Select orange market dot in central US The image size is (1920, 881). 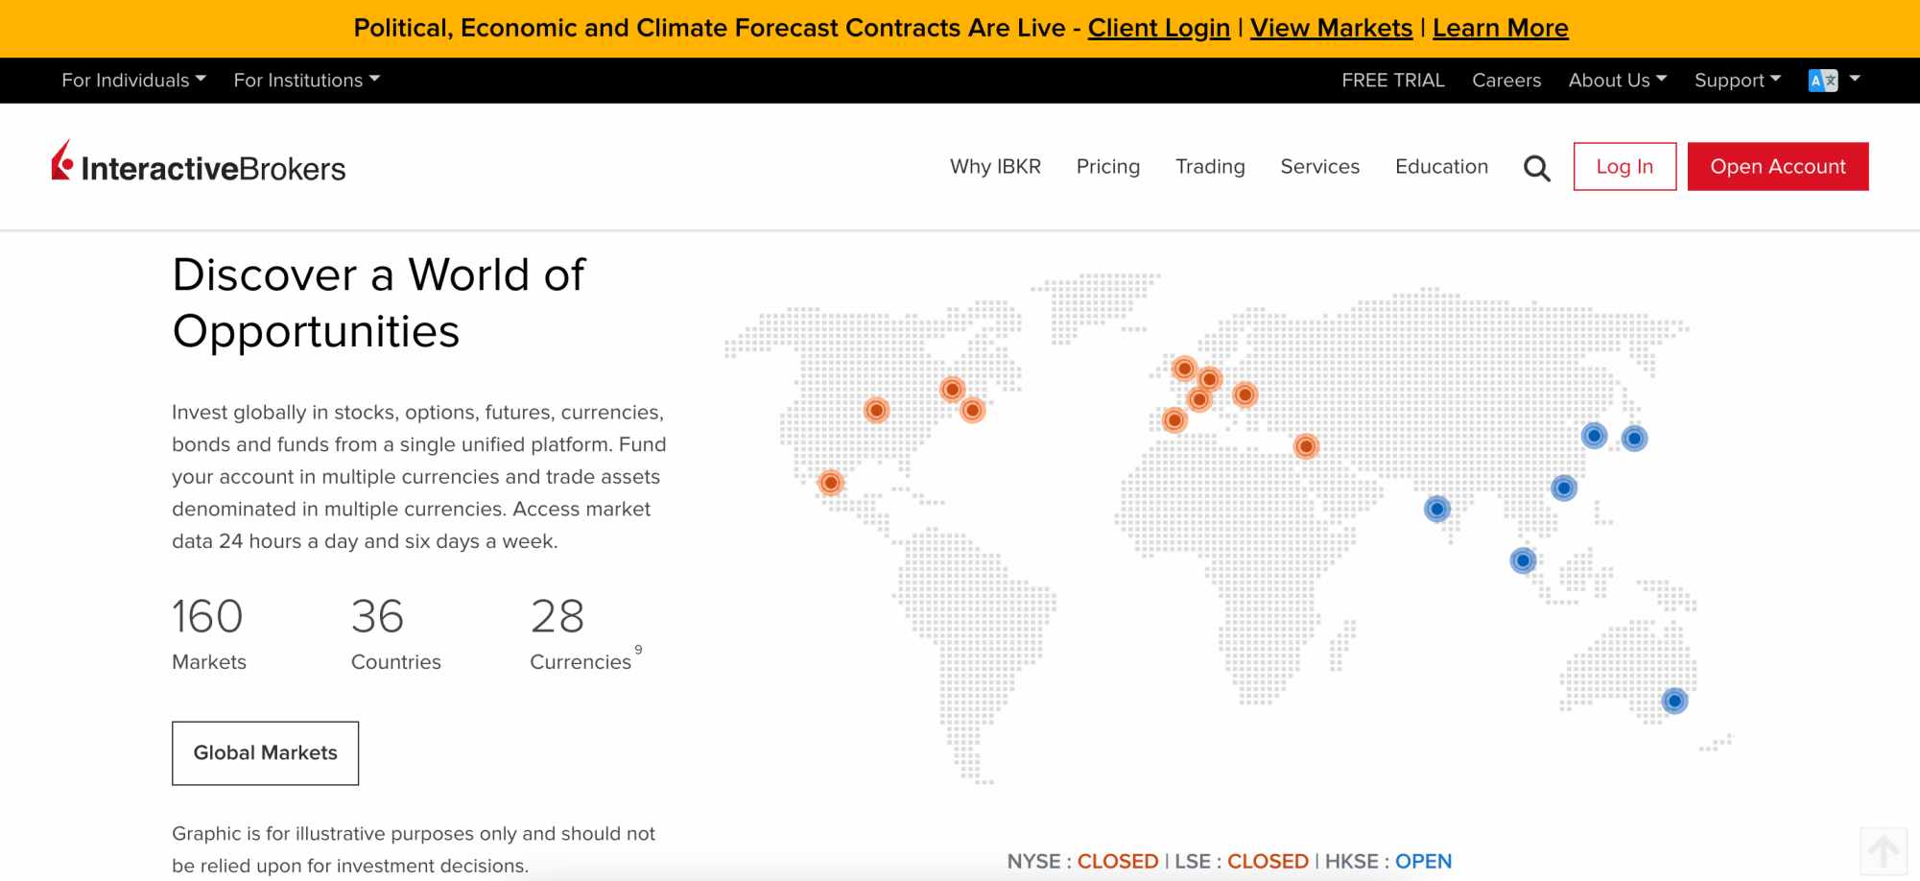pos(876,410)
